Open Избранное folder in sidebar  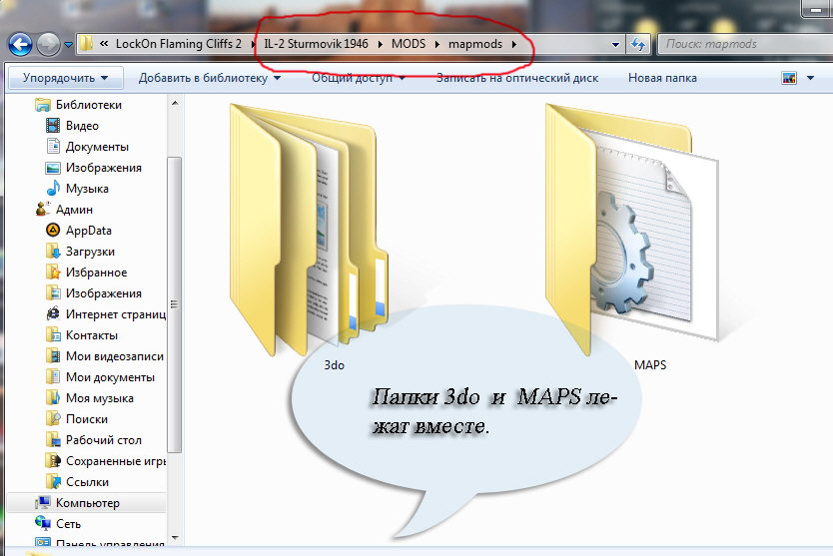pos(96,273)
